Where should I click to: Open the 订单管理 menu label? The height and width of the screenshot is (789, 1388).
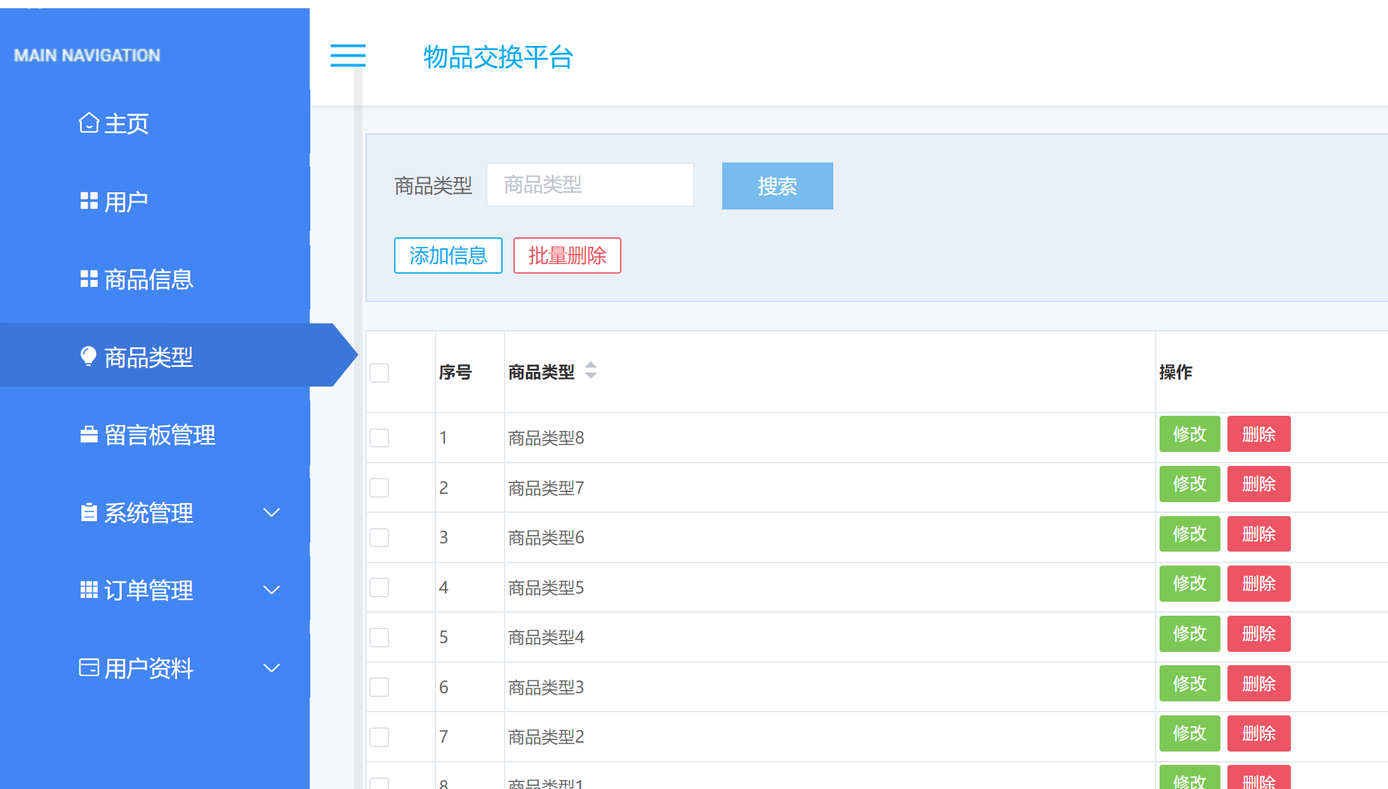149,590
